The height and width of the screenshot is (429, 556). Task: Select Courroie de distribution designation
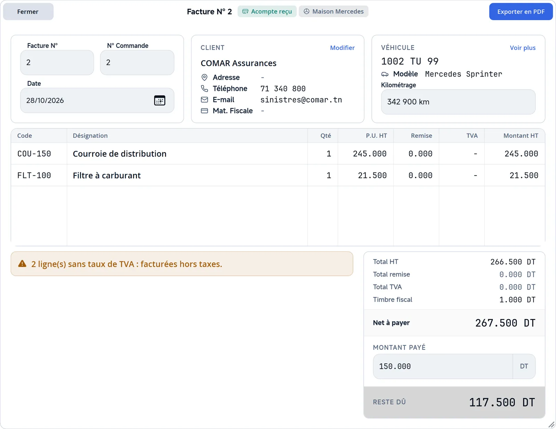[x=120, y=154]
